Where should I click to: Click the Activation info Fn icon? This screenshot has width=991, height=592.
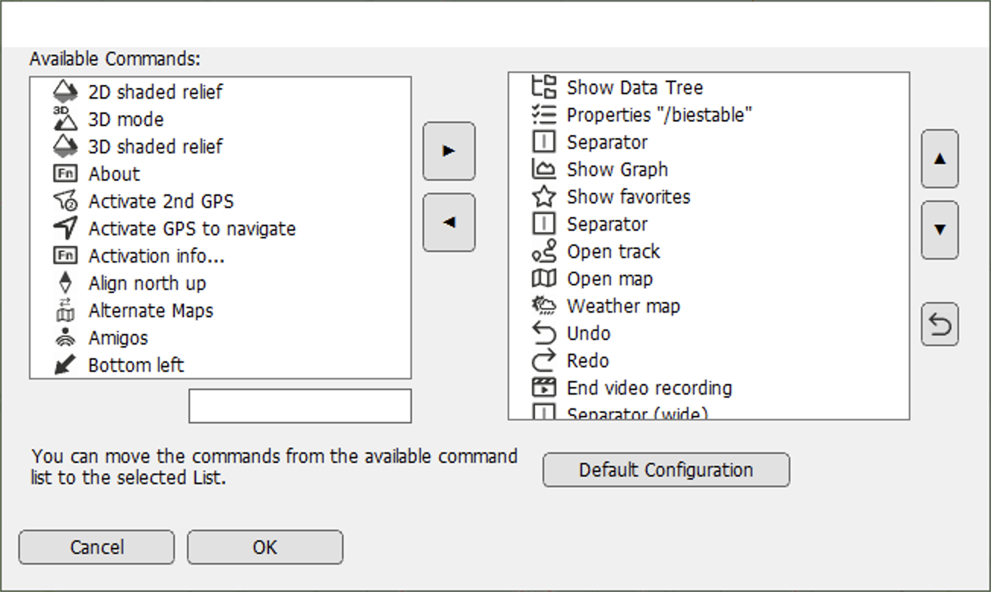click(x=65, y=256)
